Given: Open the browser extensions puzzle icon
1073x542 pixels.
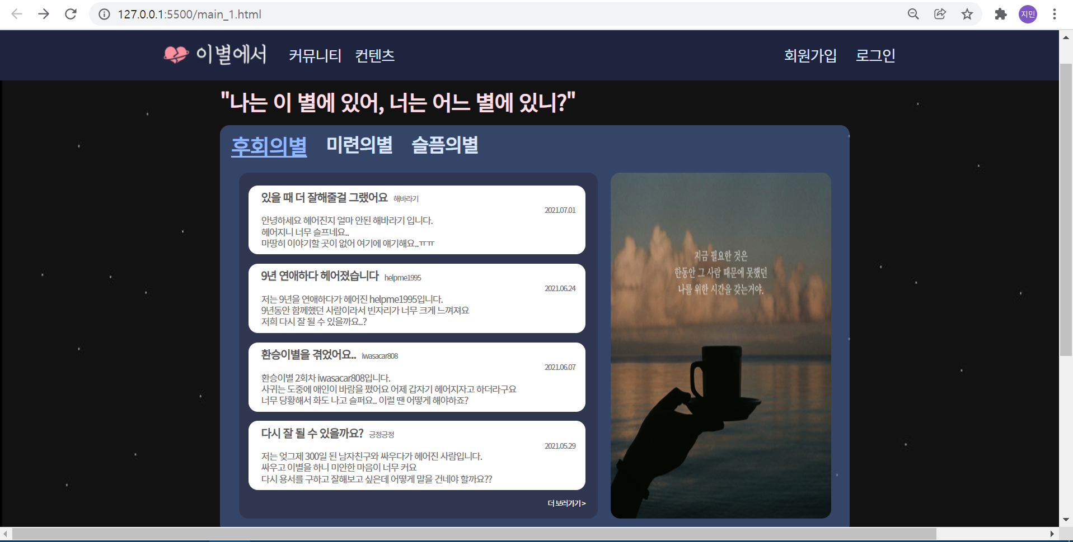Looking at the screenshot, I should [x=1001, y=14].
